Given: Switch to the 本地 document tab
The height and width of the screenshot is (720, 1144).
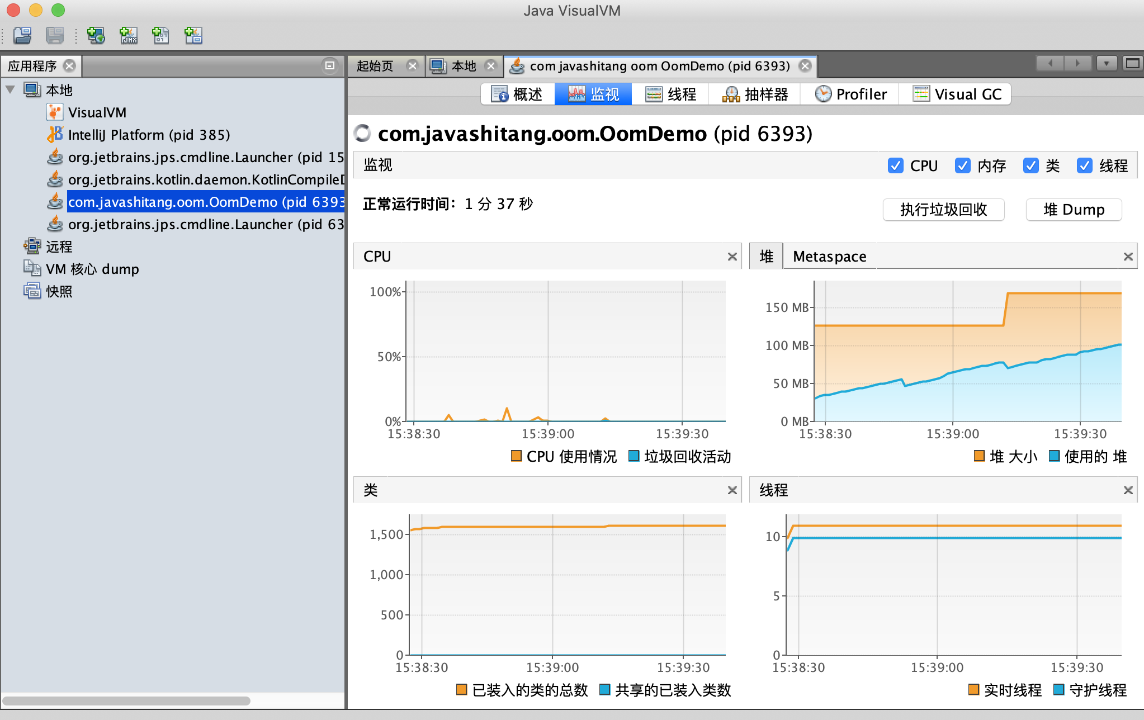Looking at the screenshot, I should 464,66.
